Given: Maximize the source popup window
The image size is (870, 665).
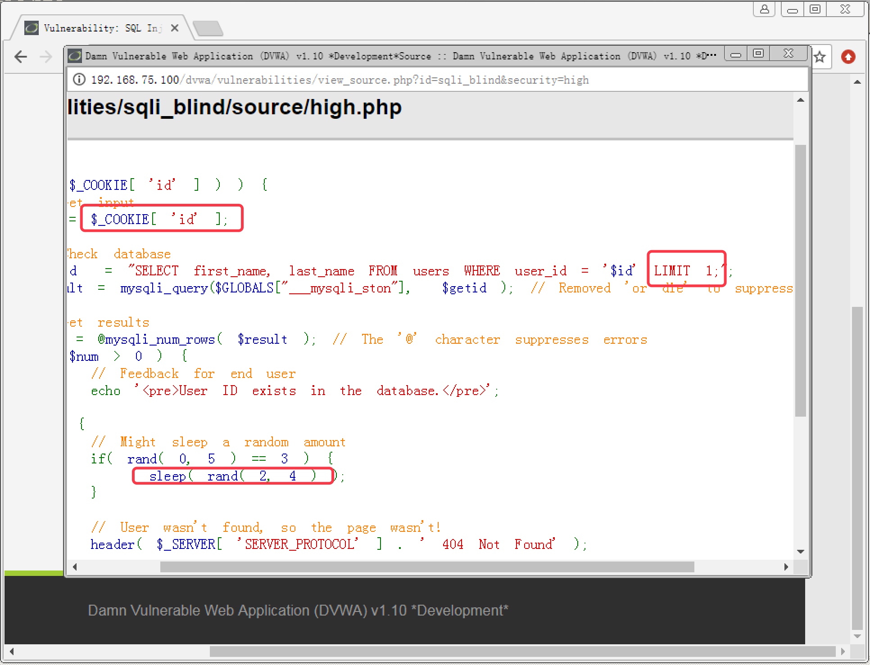Looking at the screenshot, I should click(758, 54).
